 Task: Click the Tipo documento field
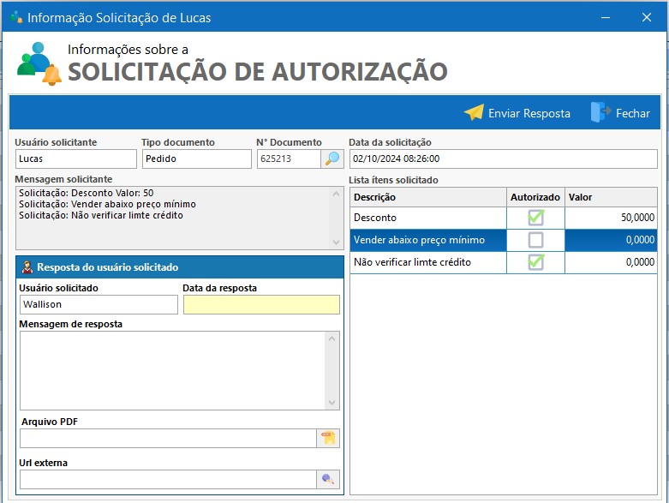tap(197, 159)
